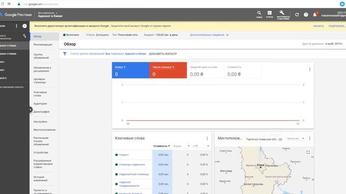Click the status dot of +адвокатская +помощь
This screenshot has width=346, height=194.
tap(117, 174)
